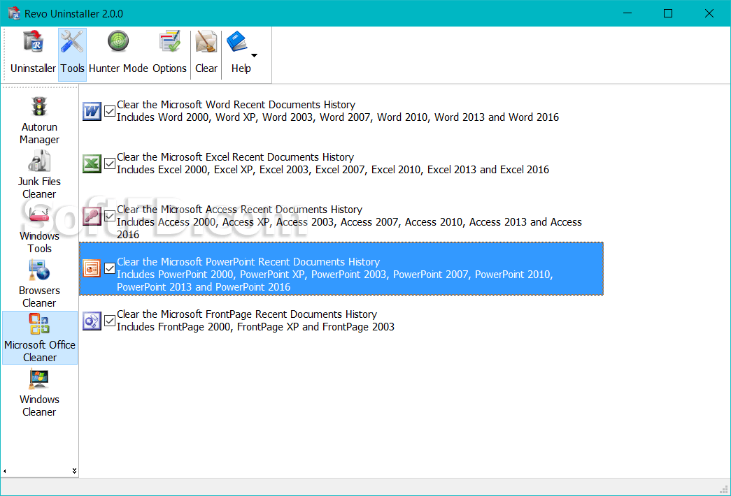Click the Access application icon

click(92, 216)
